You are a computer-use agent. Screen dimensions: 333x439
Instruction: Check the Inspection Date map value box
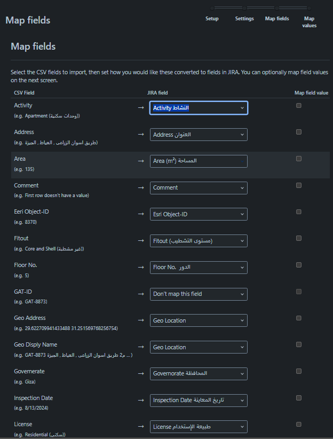pyautogui.click(x=299, y=398)
